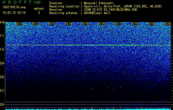The height and width of the screenshot is (110, 173).
Task: Click the date stamp 10.02.10 02:10
Action: [x=14, y=13]
